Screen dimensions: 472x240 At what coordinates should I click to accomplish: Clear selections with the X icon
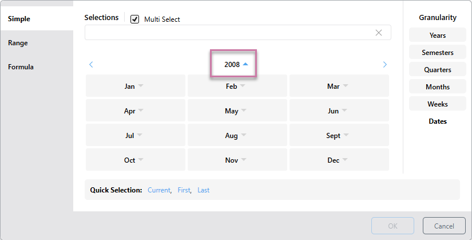tap(378, 33)
